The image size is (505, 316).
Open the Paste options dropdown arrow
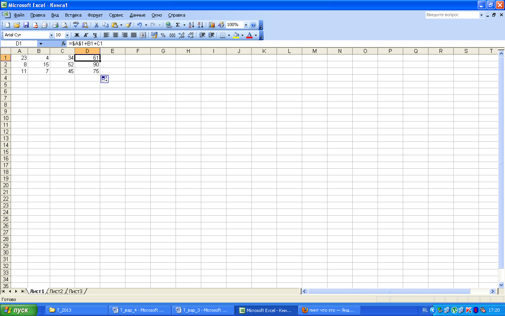[x=121, y=25]
